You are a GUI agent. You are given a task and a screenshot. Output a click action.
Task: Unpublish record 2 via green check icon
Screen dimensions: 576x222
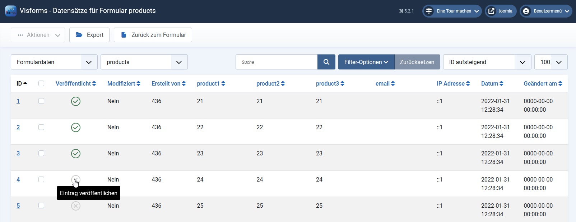(76, 127)
